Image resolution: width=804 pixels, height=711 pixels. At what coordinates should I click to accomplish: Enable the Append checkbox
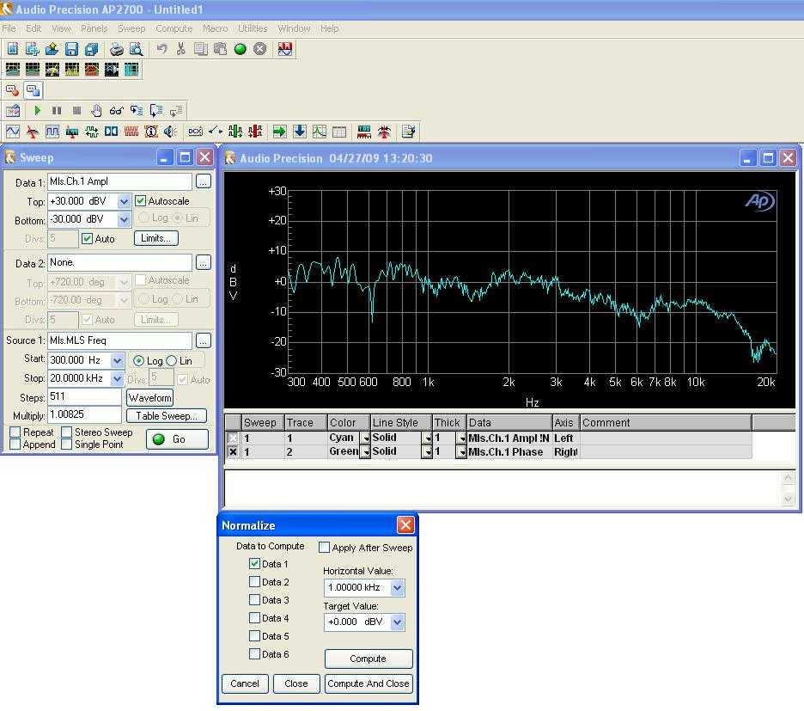click(x=15, y=444)
